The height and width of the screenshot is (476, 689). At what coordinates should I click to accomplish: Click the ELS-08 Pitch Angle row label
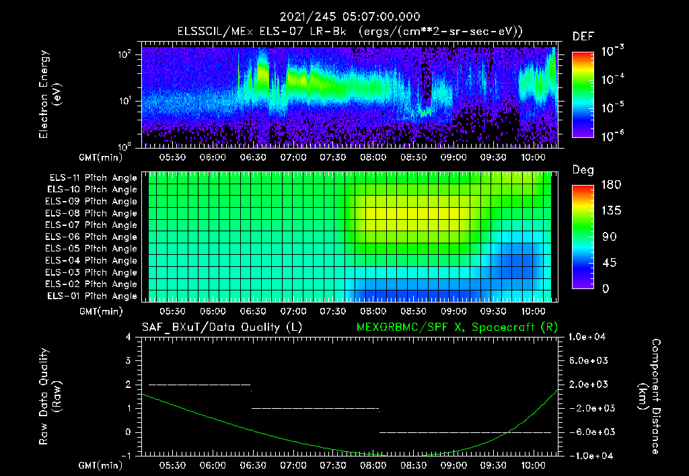(x=92, y=213)
